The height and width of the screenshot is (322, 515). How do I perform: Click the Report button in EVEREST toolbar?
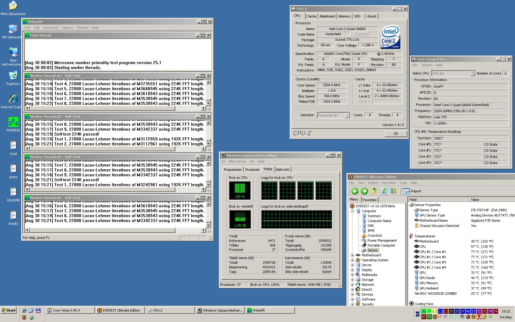point(412,191)
